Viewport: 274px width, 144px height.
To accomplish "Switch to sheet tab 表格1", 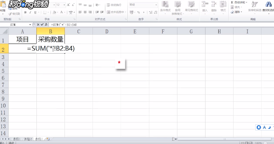I will click(x=17, y=139).
